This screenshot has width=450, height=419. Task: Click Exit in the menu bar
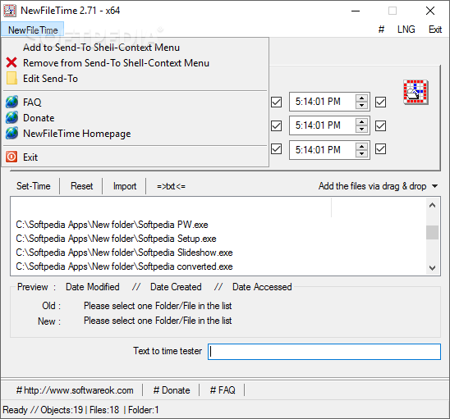pyautogui.click(x=435, y=30)
